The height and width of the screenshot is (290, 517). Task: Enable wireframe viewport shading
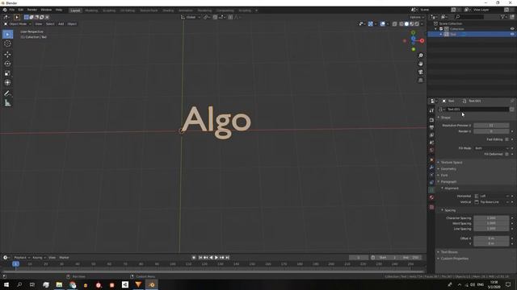[401, 24]
